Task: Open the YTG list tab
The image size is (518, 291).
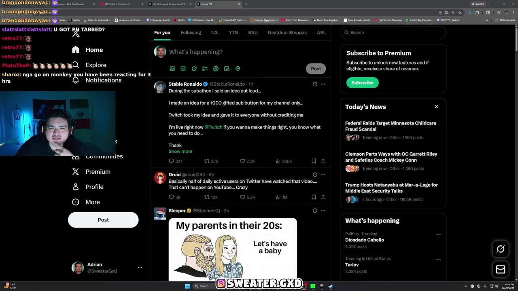Action: [x=233, y=32]
